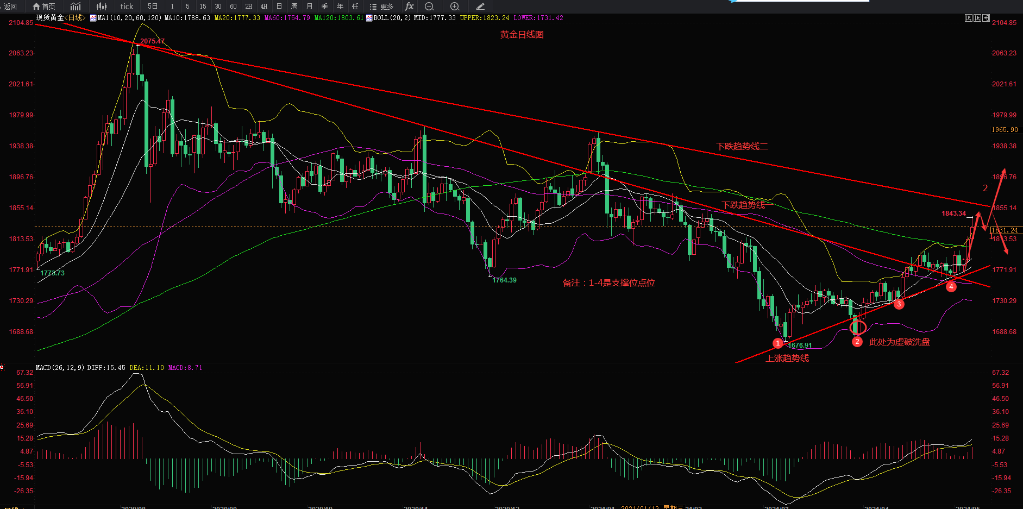
Task: Click the support point marker labeled 3
Action: point(899,304)
